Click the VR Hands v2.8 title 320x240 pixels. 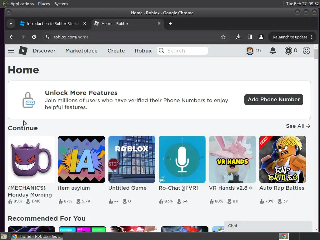[231, 188]
